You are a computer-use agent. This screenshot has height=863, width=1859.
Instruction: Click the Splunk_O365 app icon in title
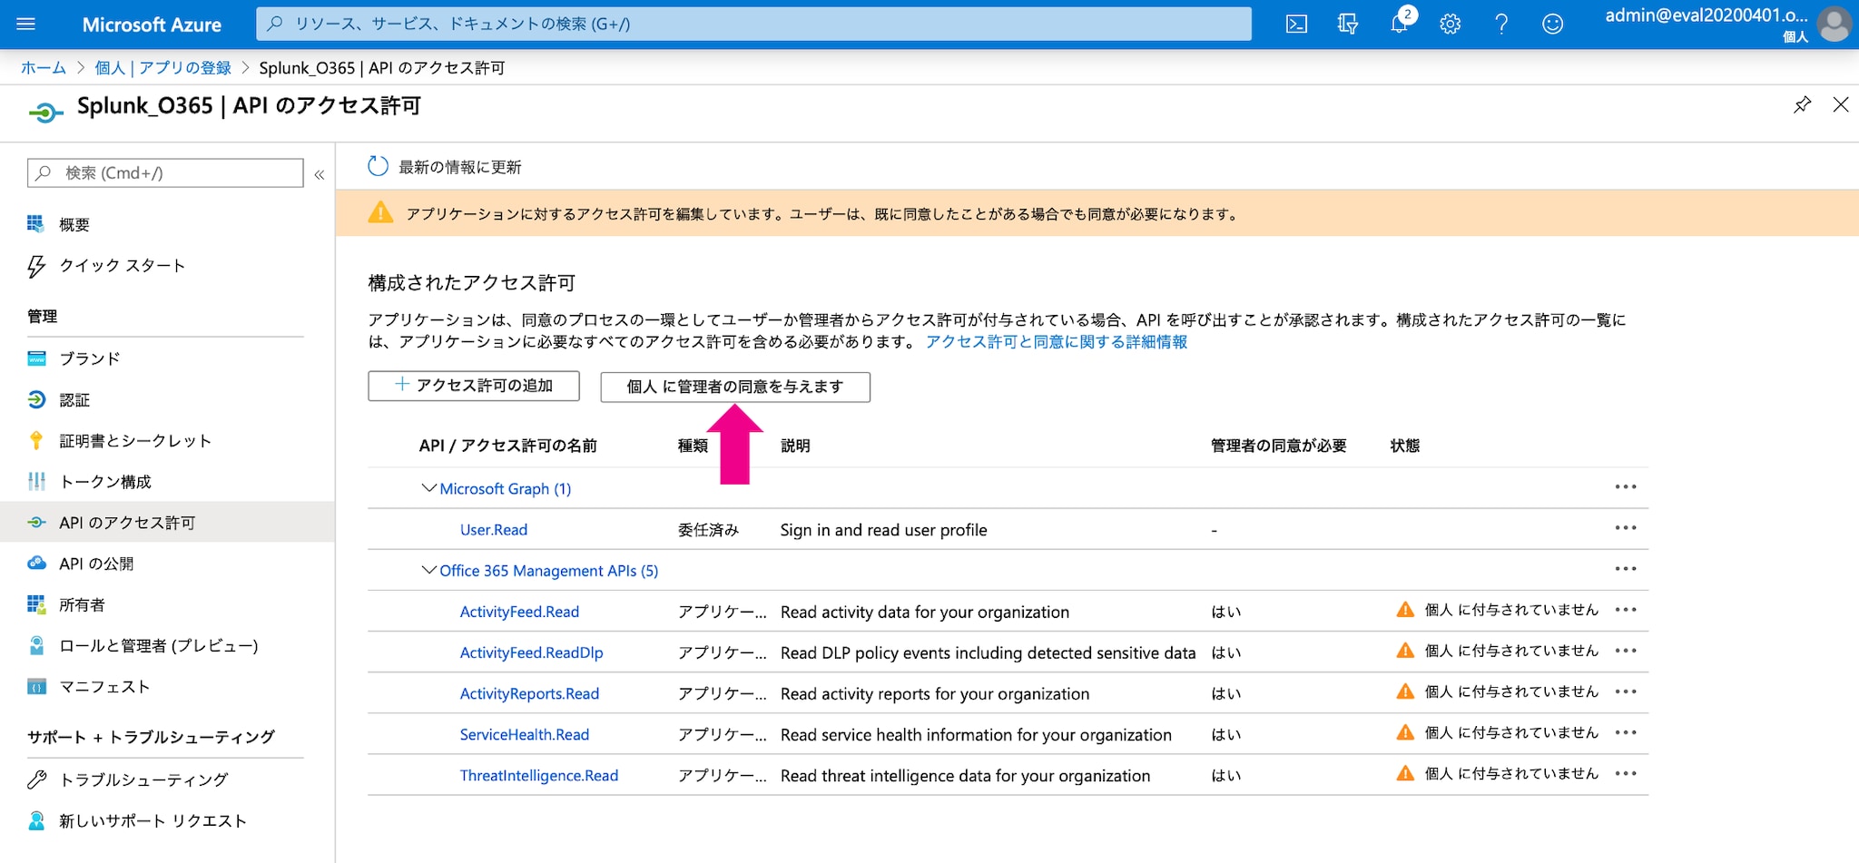[45, 113]
